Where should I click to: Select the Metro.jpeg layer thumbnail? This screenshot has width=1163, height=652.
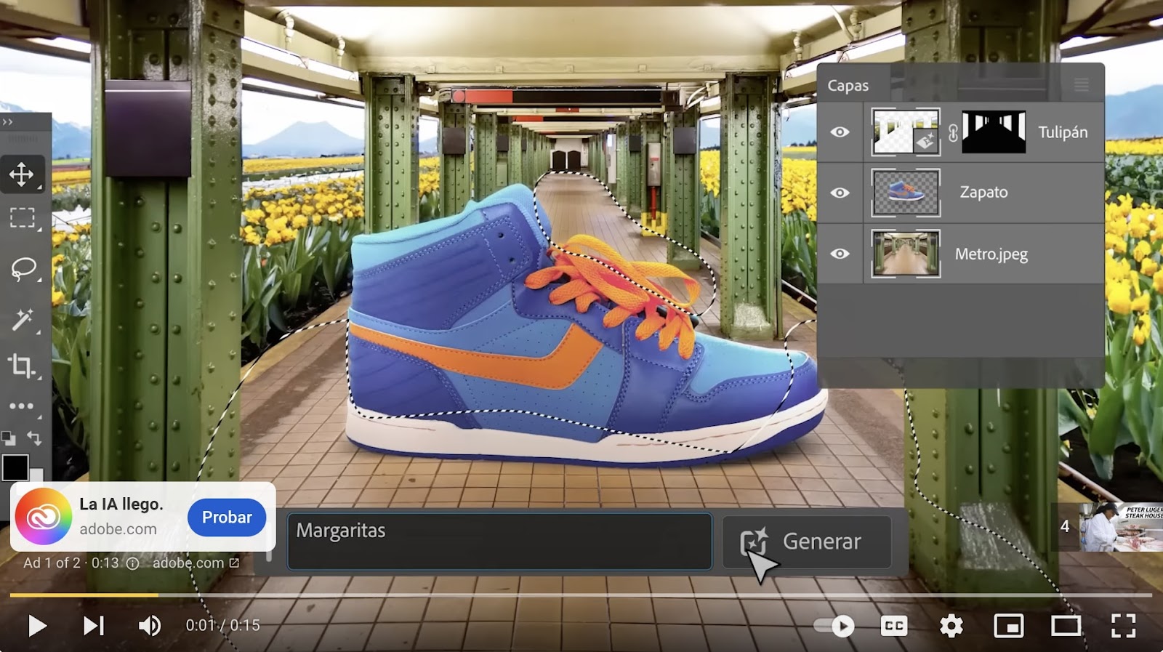906,254
